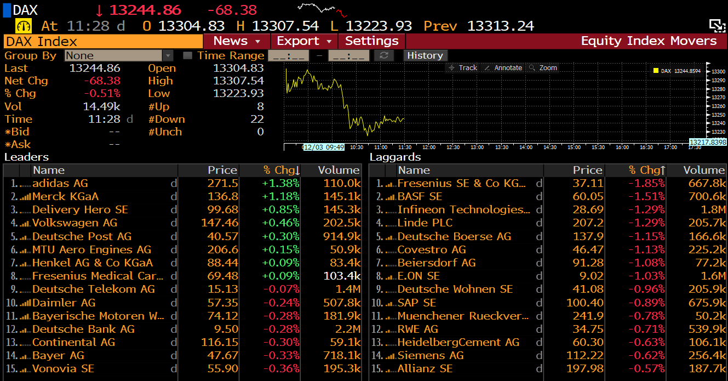728x381 pixels.
Task: Sort Laggards by Price column header
Action: (x=574, y=170)
